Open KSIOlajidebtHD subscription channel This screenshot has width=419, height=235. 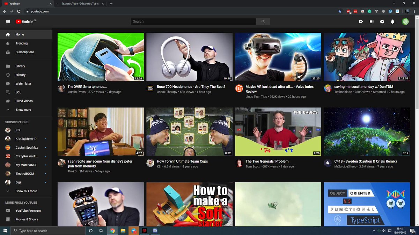[26, 139]
